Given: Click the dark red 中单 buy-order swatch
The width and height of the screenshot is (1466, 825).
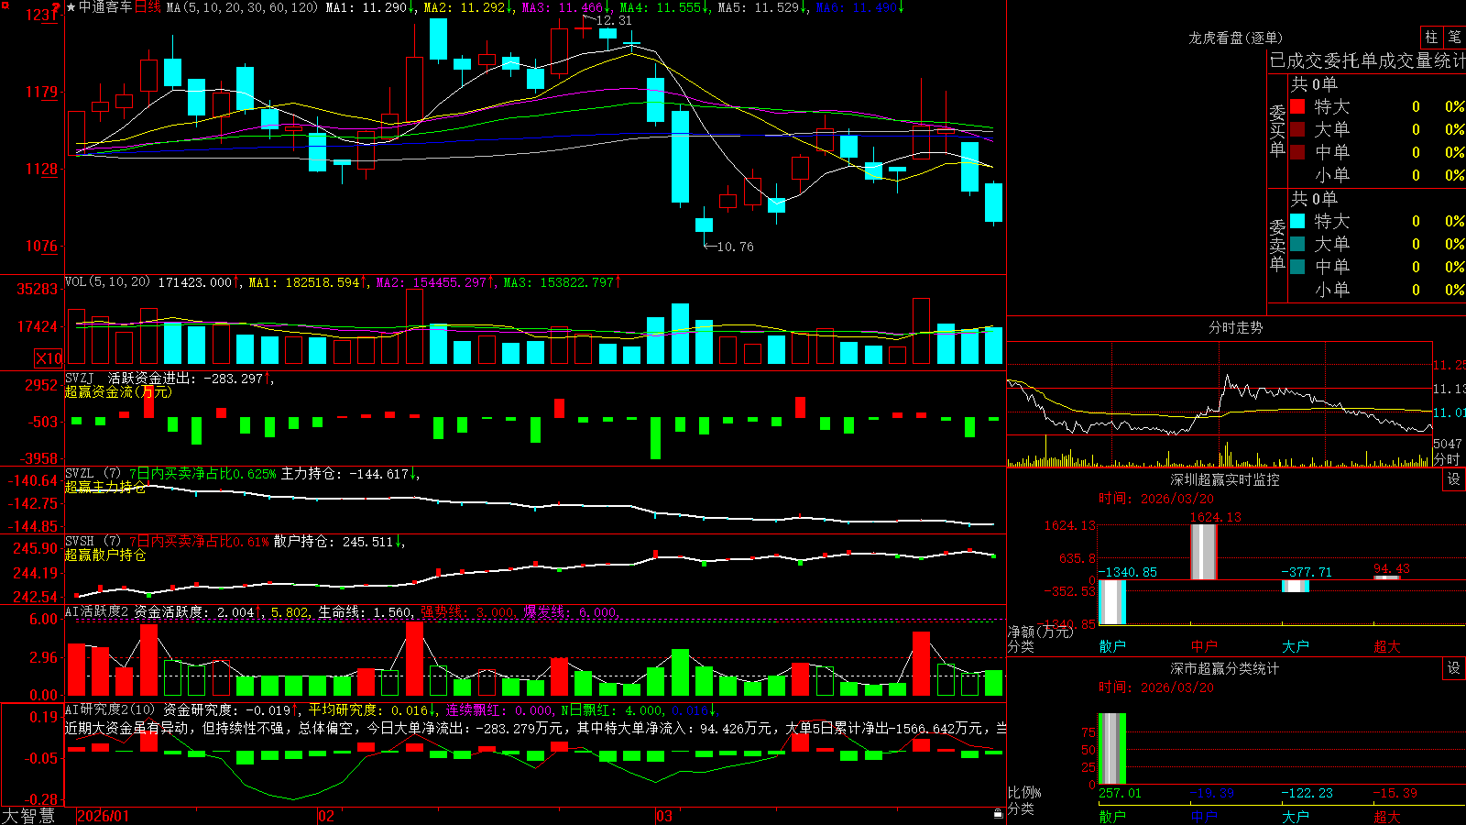Looking at the screenshot, I should pyautogui.click(x=1297, y=152).
